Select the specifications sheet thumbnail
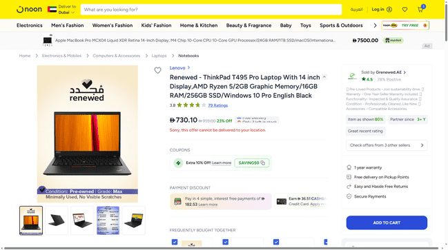The width and height of the screenshot is (448, 250). pyautogui.click(x=108, y=220)
